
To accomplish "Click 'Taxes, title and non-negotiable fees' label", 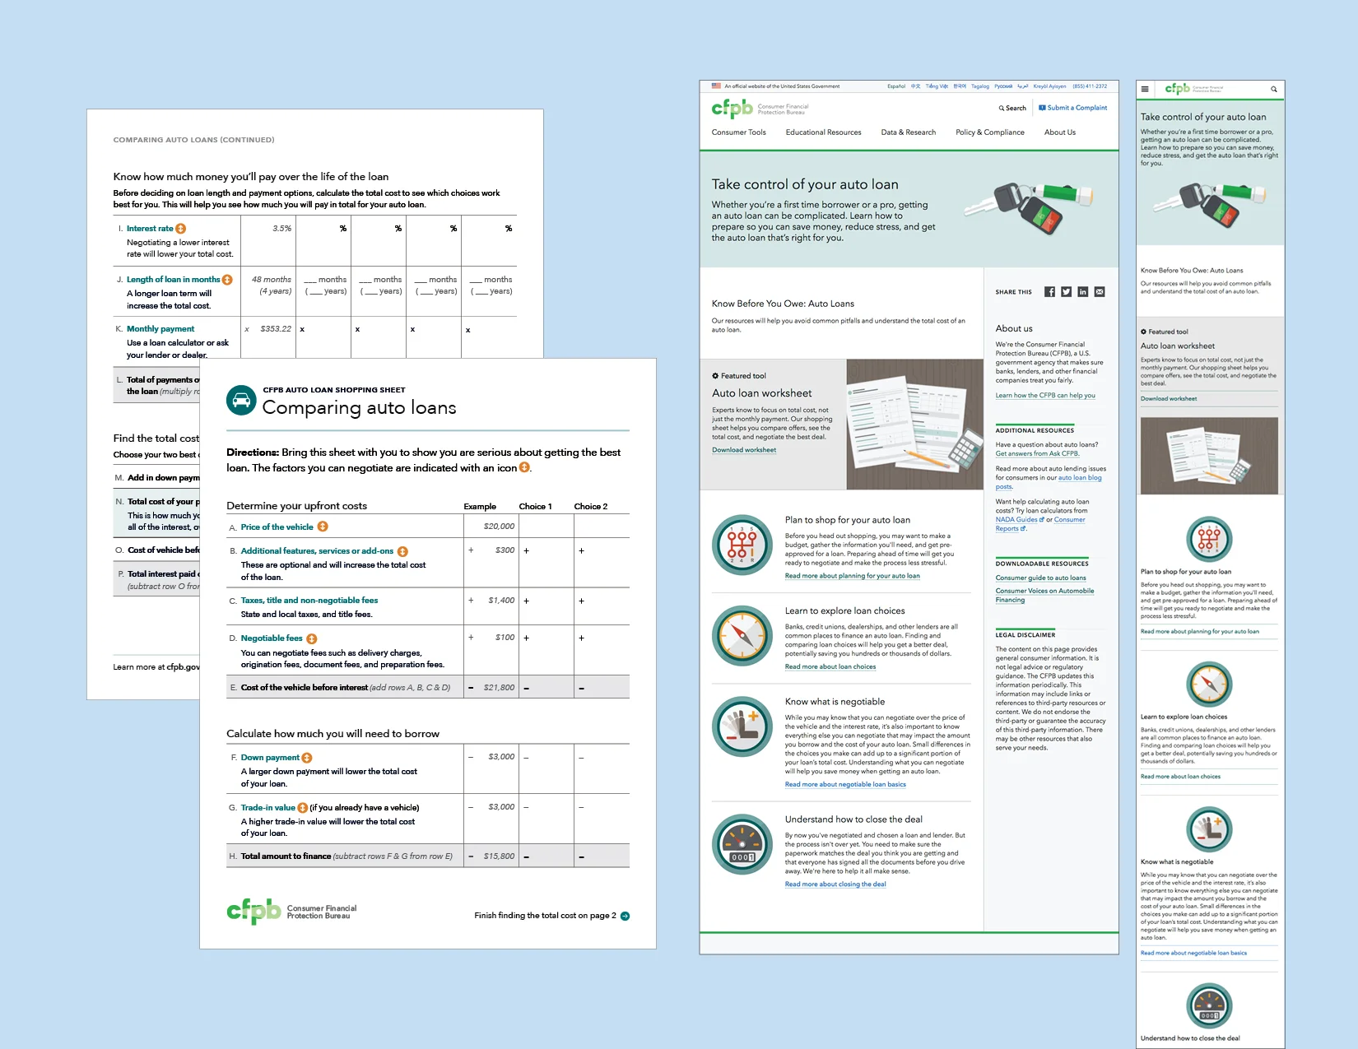I will tap(309, 601).
